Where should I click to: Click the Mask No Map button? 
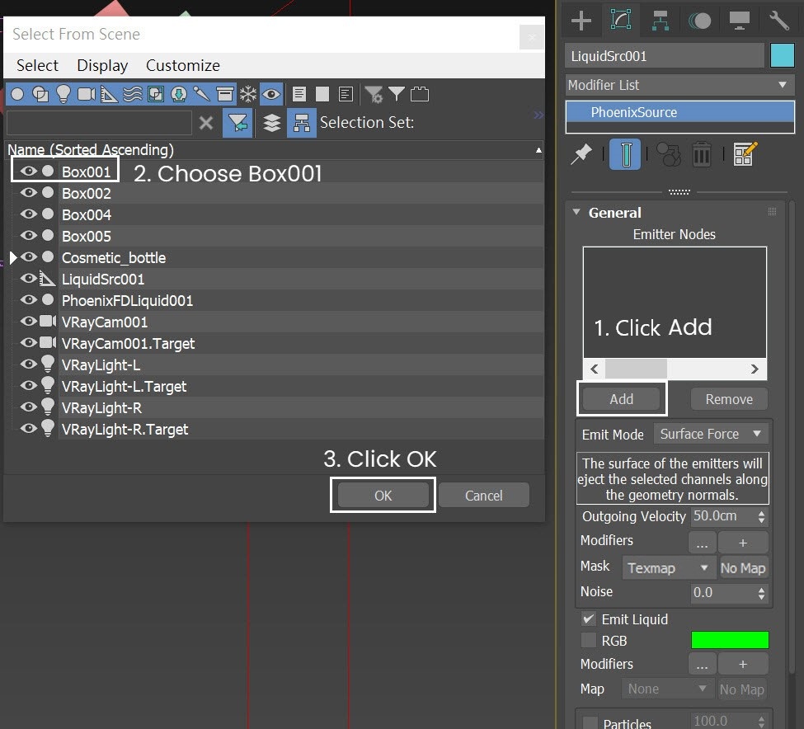(x=743, y=568)
